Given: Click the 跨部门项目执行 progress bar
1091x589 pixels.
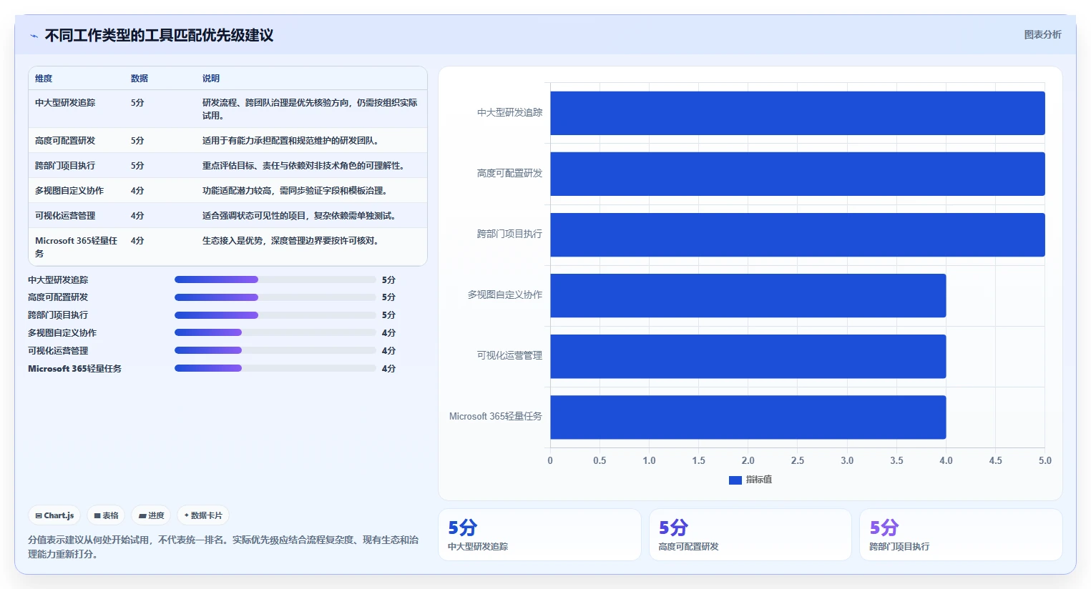Looking at the screenshot, I should pyautogui.click(x=275, y=315).
